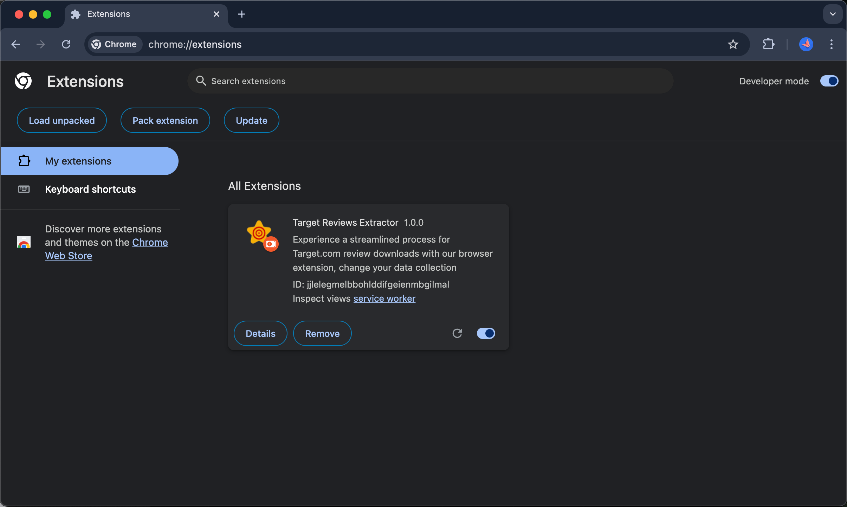Reload the page from the toolbar

[66, 44]
